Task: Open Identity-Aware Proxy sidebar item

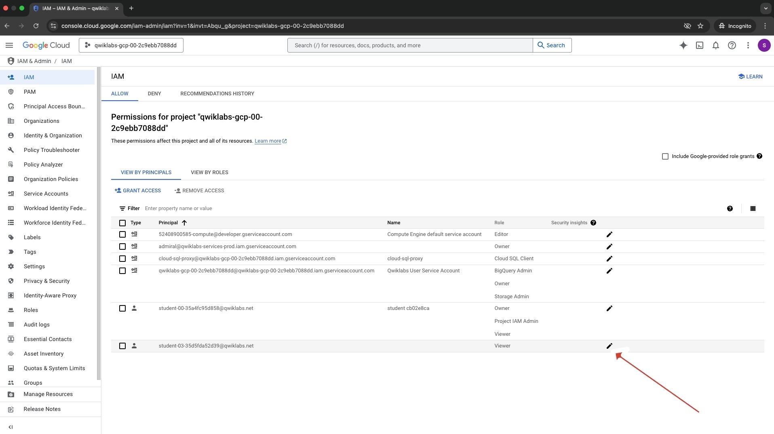Action: [50, 295]
